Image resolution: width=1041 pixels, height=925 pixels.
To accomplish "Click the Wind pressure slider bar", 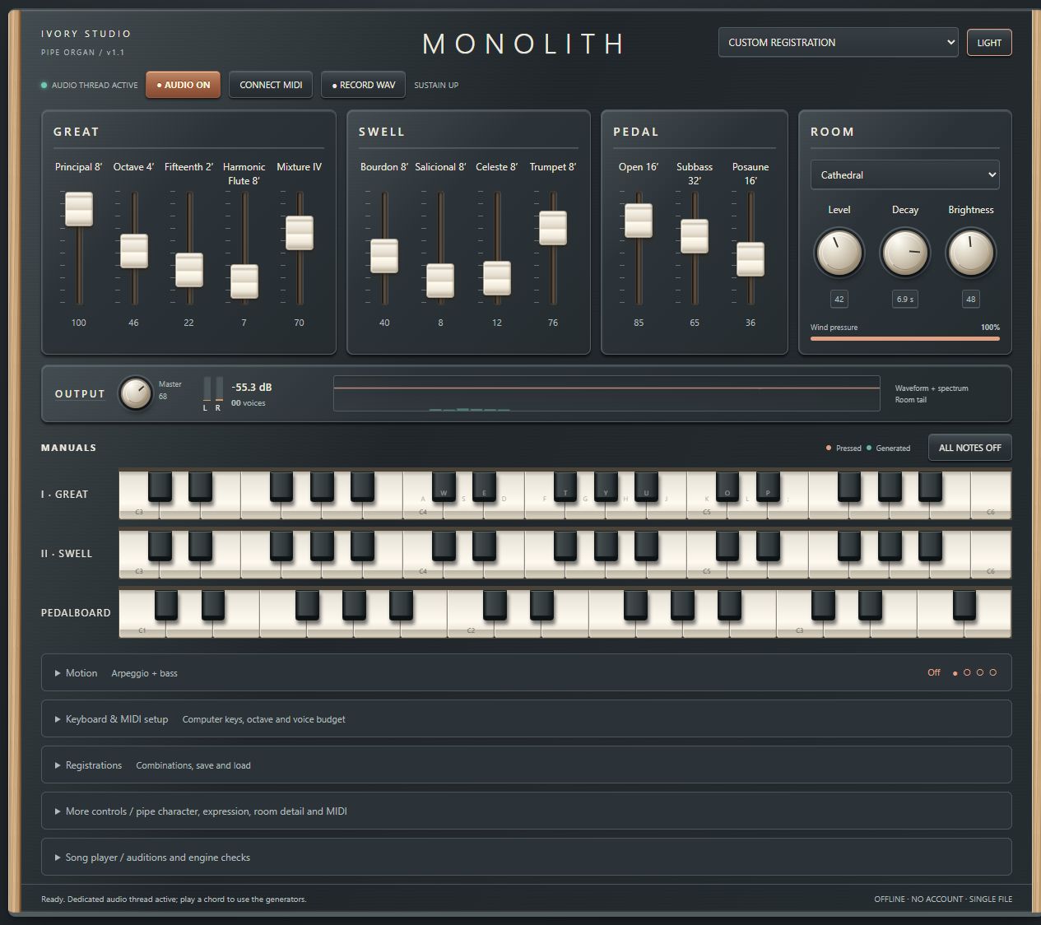I will point(905,338).
